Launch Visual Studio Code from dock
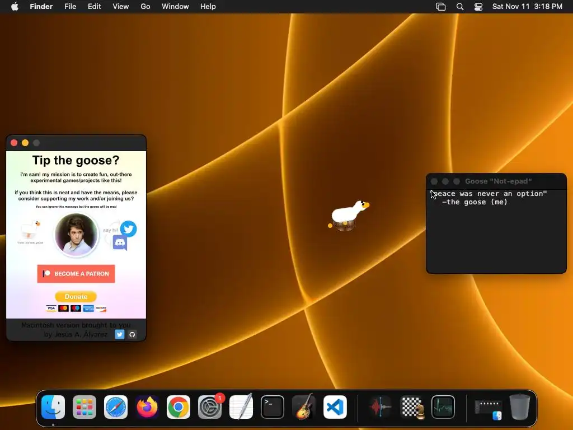 (x=335, y=407)
